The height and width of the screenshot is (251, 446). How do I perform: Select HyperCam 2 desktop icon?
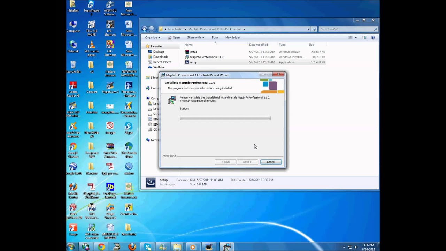110,88
